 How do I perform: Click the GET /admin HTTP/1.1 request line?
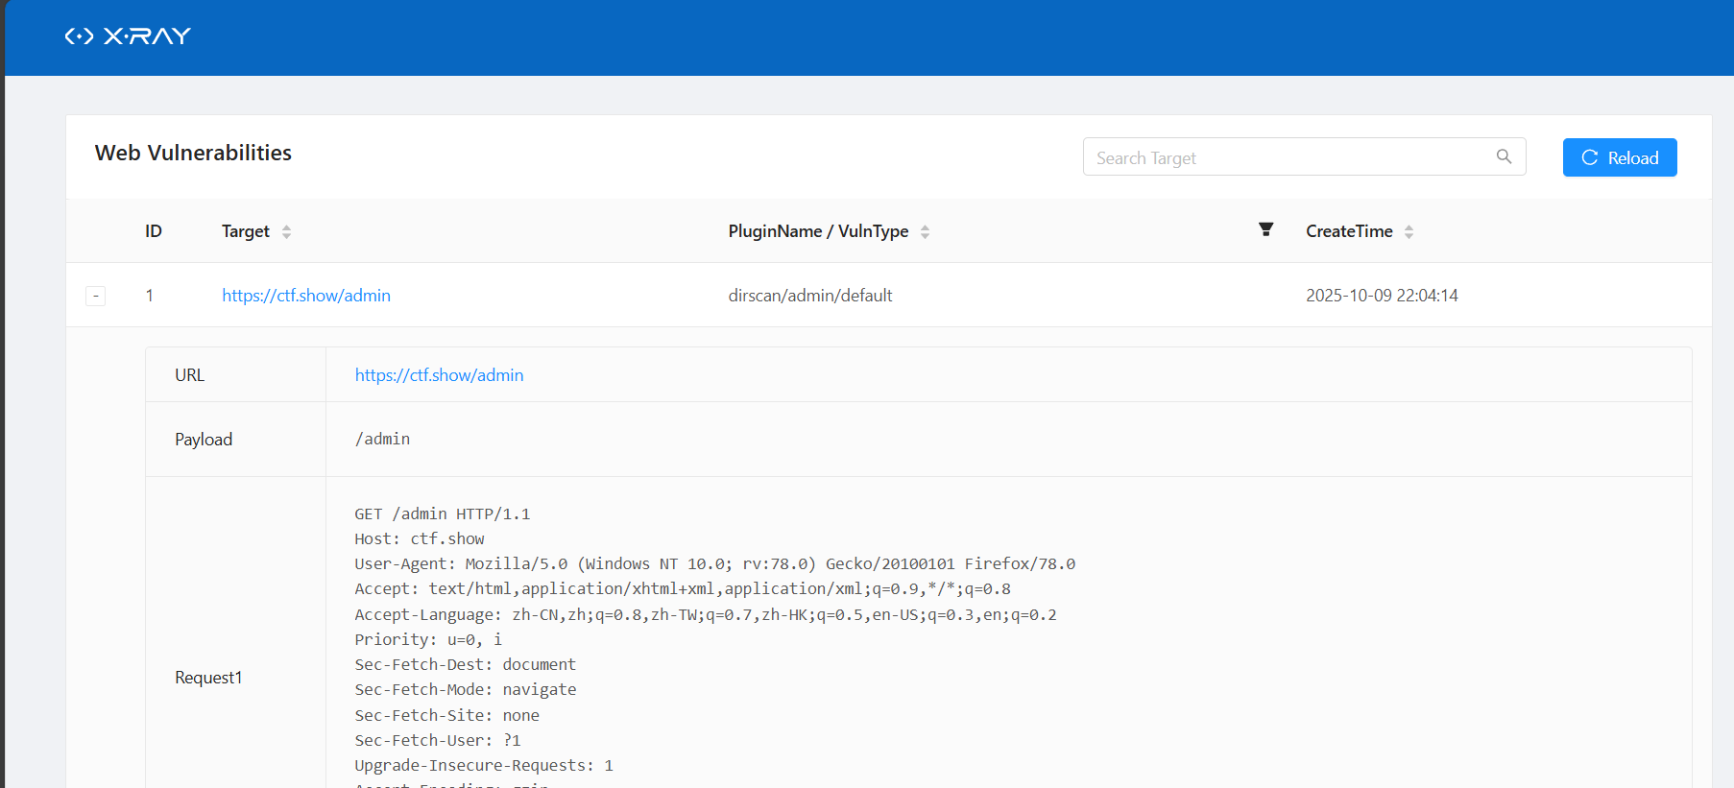click(x=442, y=514)
